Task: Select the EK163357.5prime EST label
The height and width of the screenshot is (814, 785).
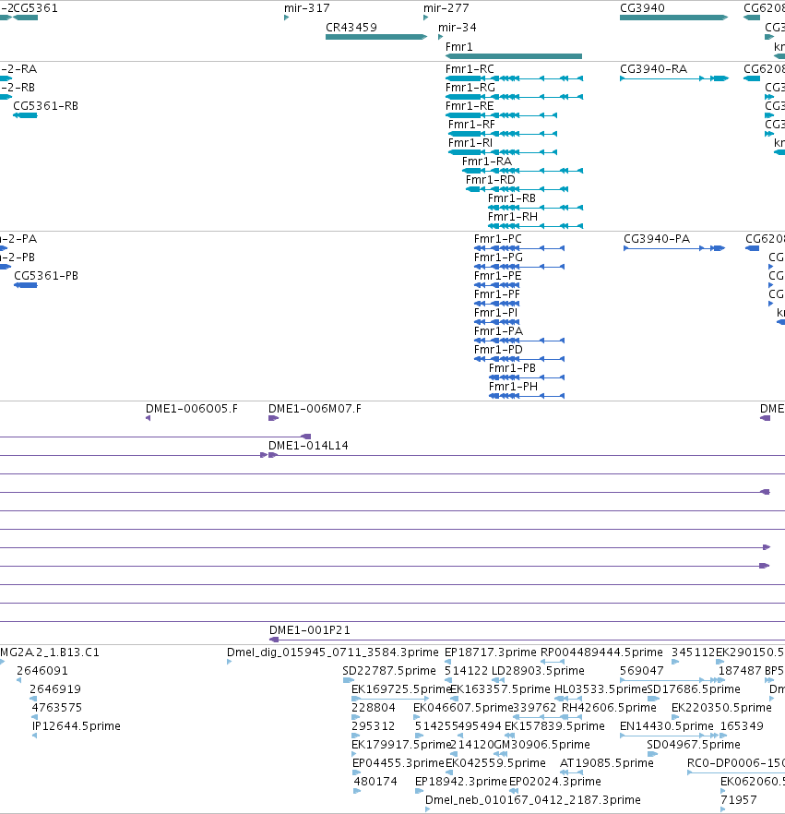Action: tap(500, 688)
